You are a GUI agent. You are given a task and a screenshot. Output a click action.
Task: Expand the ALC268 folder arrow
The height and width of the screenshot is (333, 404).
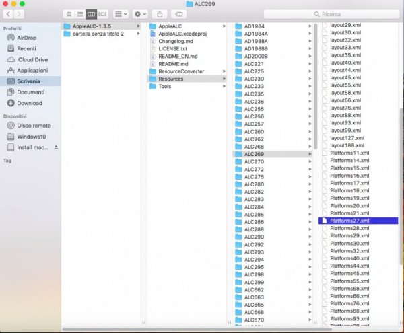click(x=310, y=147)
